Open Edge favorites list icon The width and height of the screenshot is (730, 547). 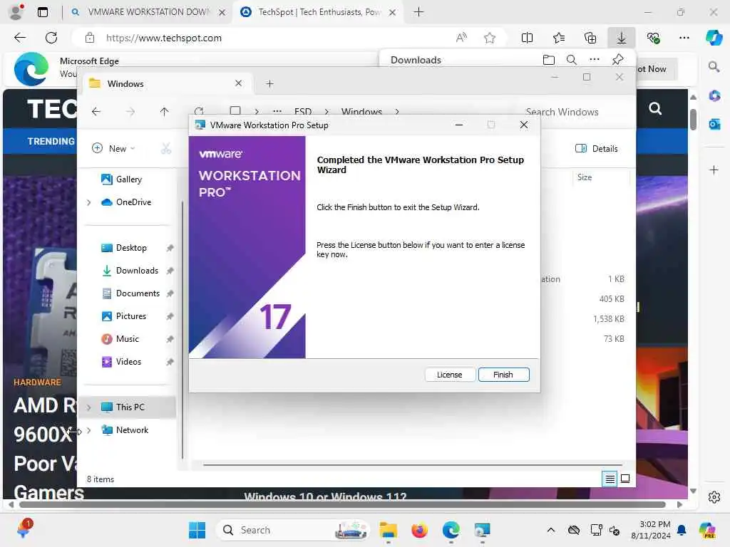(559, 38)
